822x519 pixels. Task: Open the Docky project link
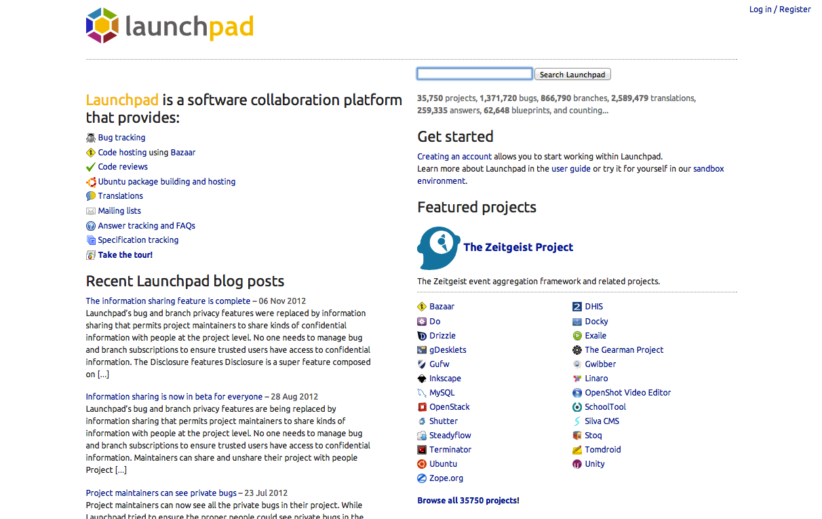click(x=597, y=322)
